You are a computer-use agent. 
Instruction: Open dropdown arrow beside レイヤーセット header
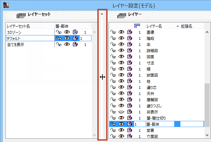102,14
